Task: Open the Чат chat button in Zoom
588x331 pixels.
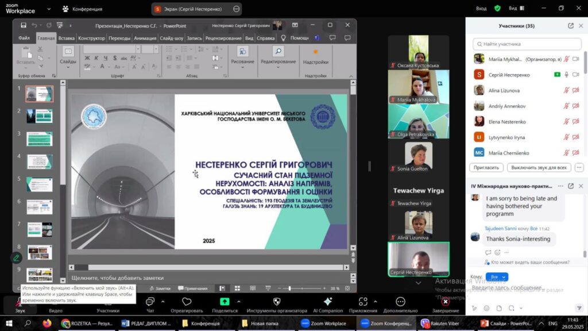Action: [150, 305]
